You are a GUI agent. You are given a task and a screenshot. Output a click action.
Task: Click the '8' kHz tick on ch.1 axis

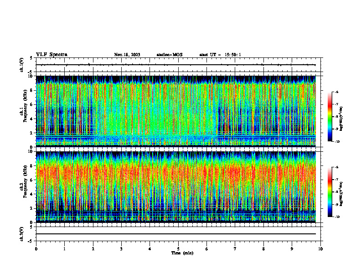31,90
